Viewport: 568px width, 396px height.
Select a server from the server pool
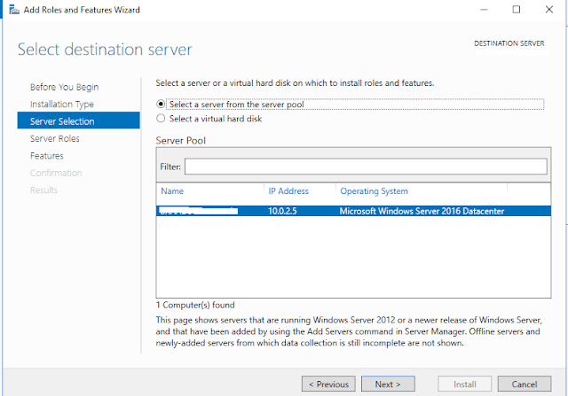pos(161,104)
